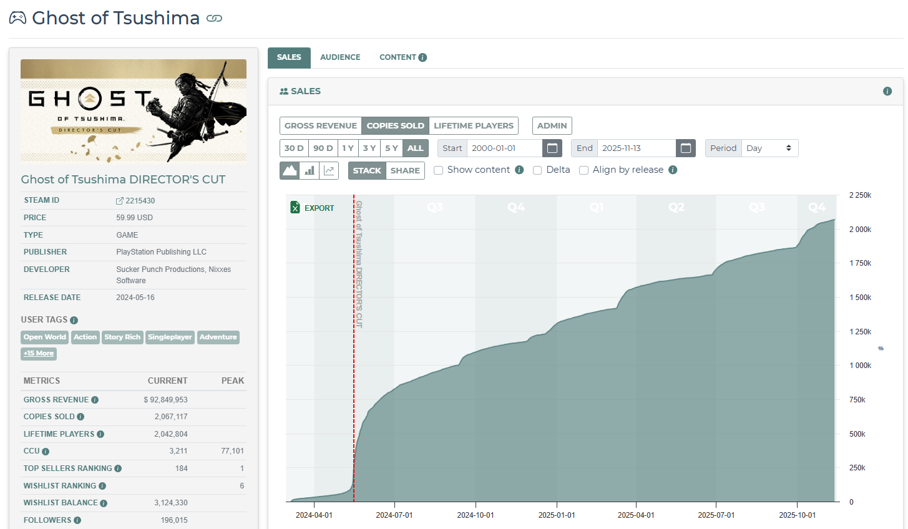Image resolution: width=908 pixels, height=529 pixels.
Task: Copy the link icon next to Ghost of Tsushima
Action: [214, 19]
